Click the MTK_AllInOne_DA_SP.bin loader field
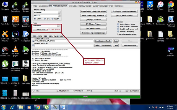177x110 pixels. (x=64, y=41)
